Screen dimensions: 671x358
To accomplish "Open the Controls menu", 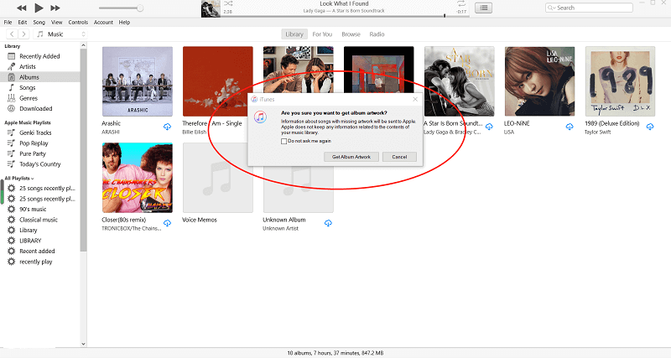I will click(78, 23).
